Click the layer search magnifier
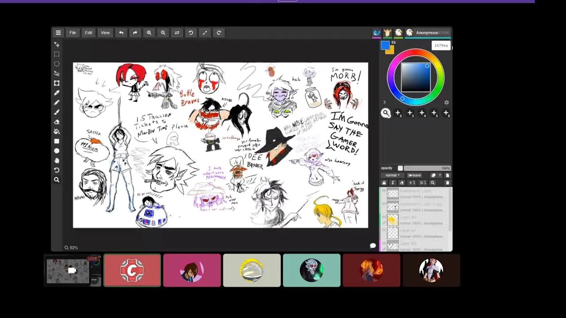 (x=432, y=183)
